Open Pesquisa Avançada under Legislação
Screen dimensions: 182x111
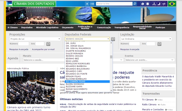click(x=130, y=49)
